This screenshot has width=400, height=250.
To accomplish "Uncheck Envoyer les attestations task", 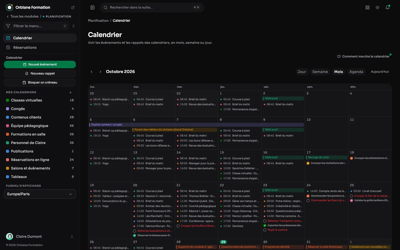I will (351, 158).
